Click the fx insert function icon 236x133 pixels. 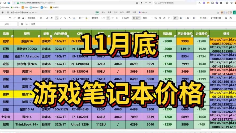[x=27, y=24]
